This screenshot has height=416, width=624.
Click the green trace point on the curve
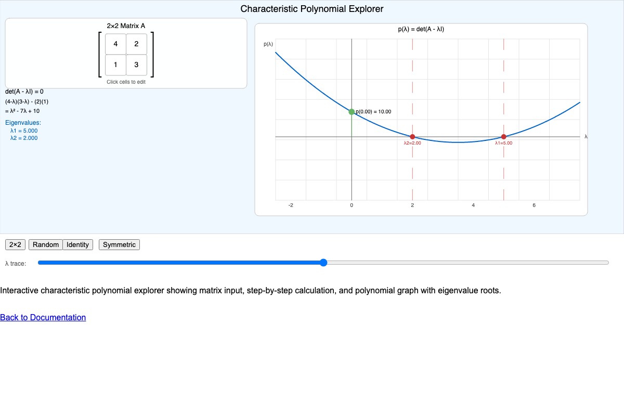(352, 111)
